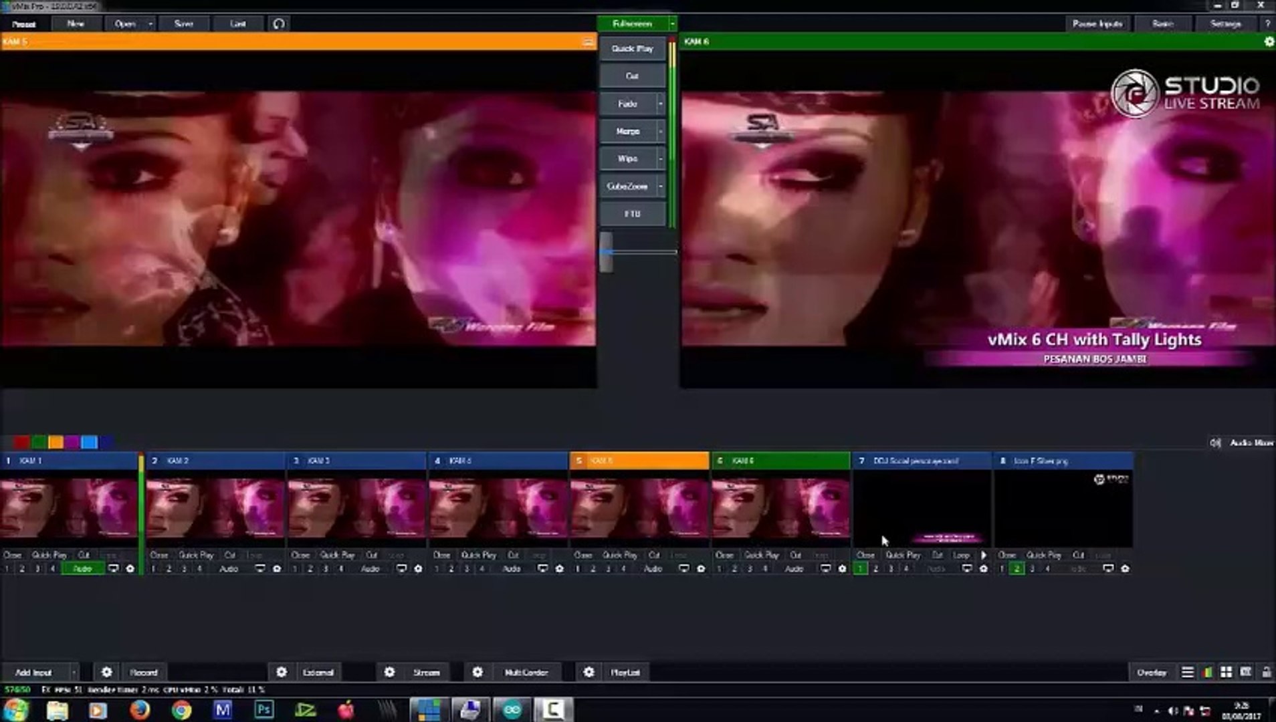The height and width of the screenshot is (722, 1276).
Task: Click the Cut transition button
Action: 631,76
